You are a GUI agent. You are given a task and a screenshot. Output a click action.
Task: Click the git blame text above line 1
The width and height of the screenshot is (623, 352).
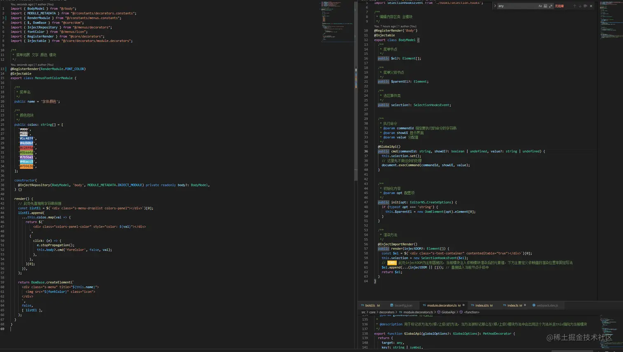tap(32, 4)
